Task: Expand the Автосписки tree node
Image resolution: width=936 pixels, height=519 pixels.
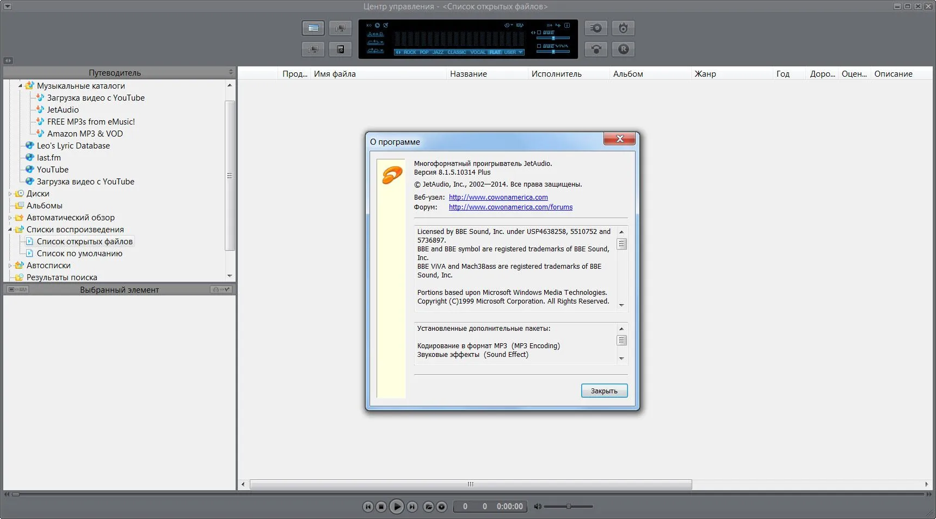Action: coord(10,265)
